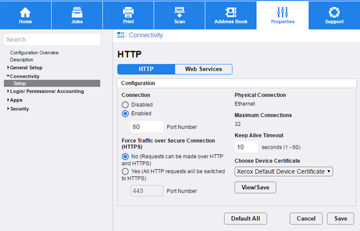Open the Properties sliders icon
The height and width of the screenshot is (231, 360).
point(282,12)
